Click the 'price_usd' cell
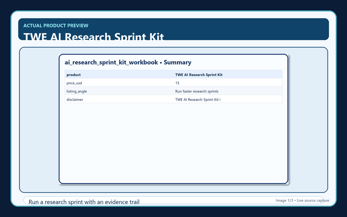 tap(119, 83)
